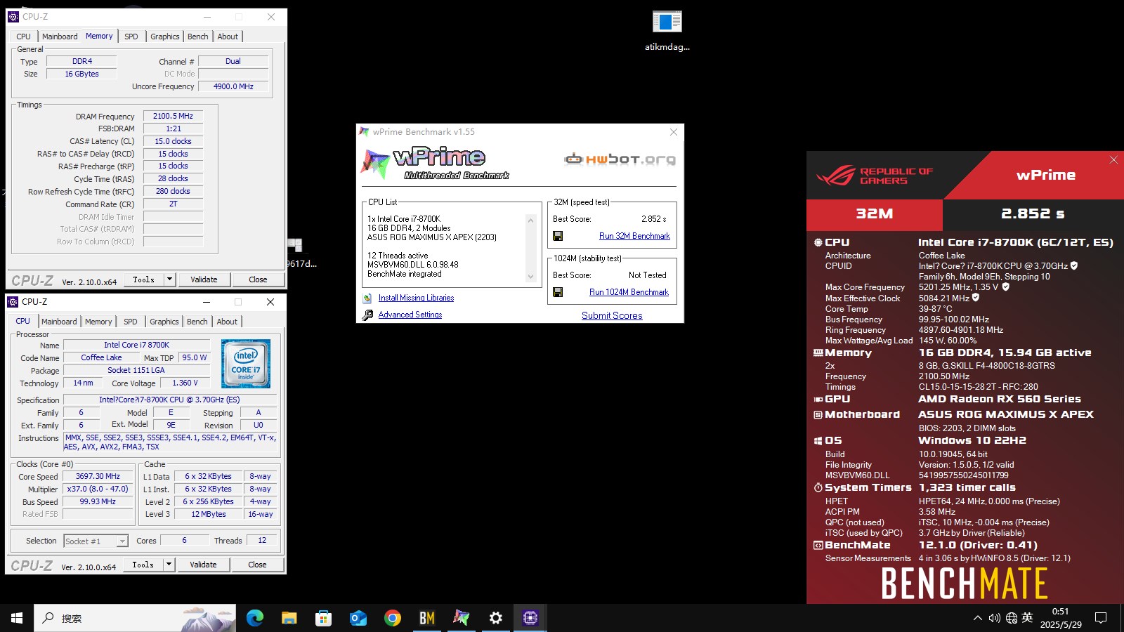Click Submit Scores link

click(612, 315)
